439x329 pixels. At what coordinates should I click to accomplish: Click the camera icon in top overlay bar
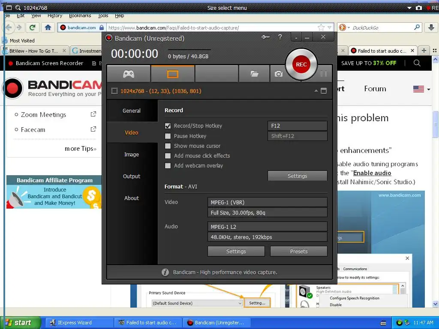click(x=419, y=8)
